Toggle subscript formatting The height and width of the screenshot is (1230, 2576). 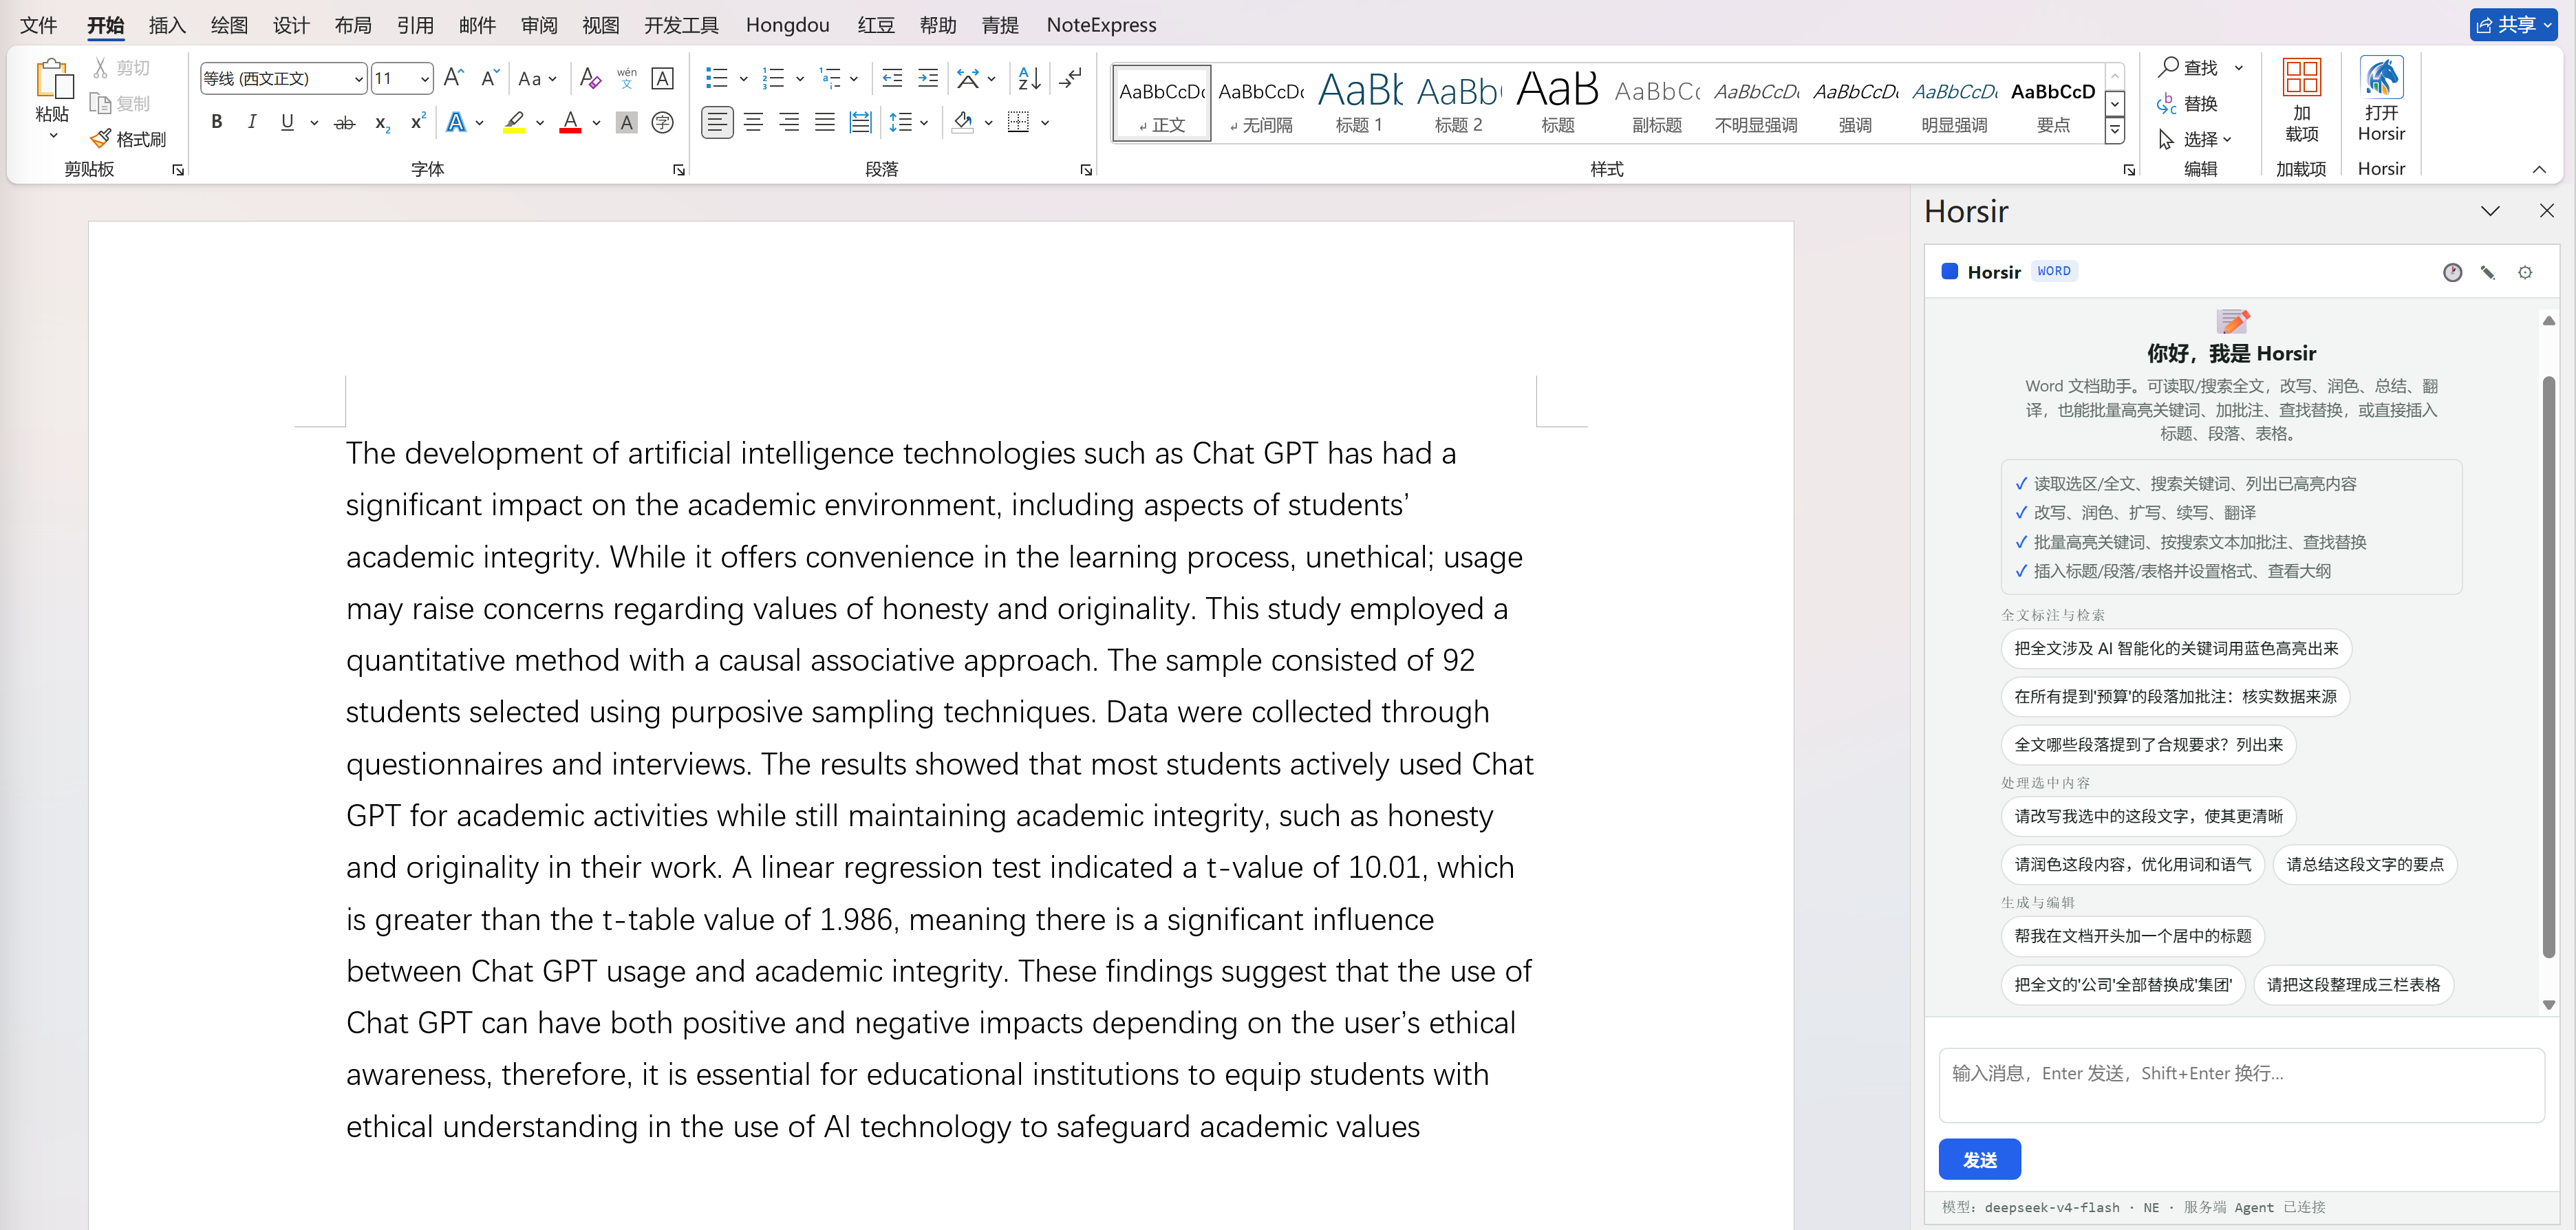[x=382, y=122]
